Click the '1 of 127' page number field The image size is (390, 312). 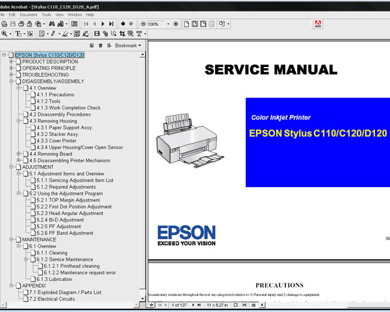click(179, 305)
